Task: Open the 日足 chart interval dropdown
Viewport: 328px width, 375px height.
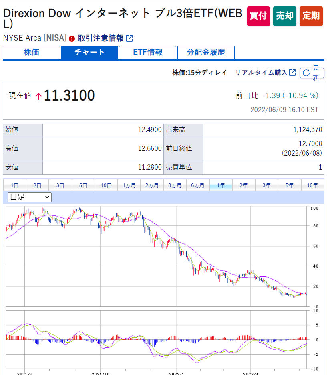Action: pyautogui.click(x=30, y=197)
